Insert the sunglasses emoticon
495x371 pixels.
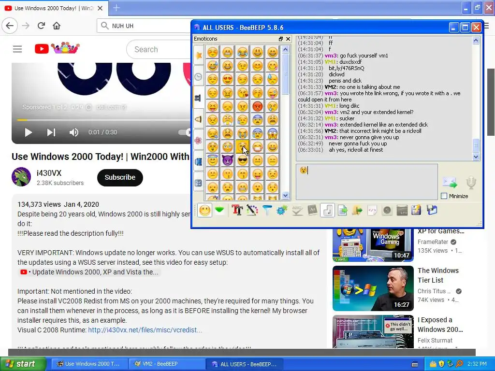point(243,160)
